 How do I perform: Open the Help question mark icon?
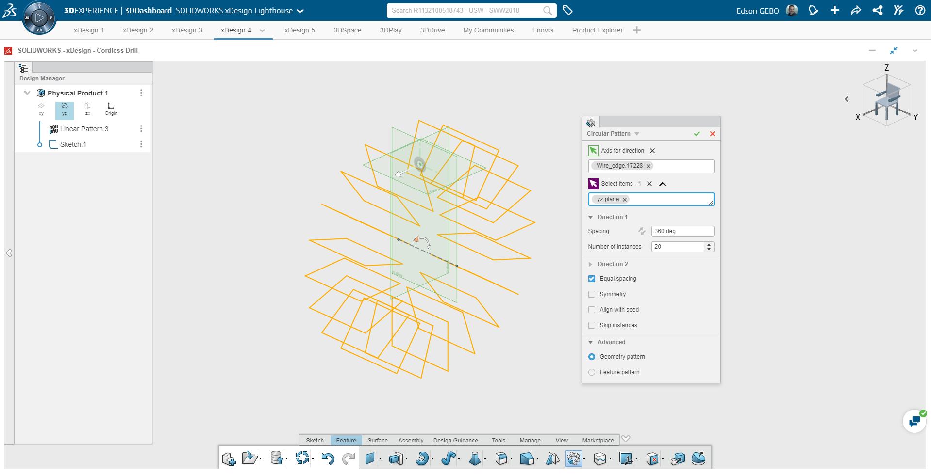click(x=920, y=10)
